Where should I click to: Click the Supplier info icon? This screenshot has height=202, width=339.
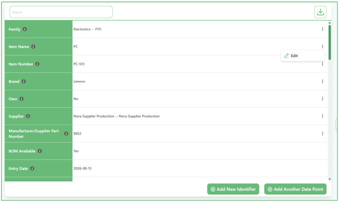[x=28, y=116]
